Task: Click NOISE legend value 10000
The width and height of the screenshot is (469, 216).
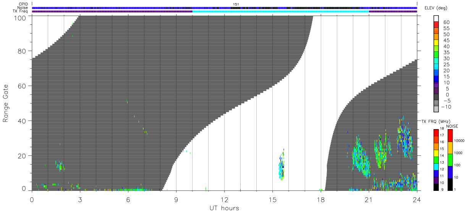Action: coord(460,141)
